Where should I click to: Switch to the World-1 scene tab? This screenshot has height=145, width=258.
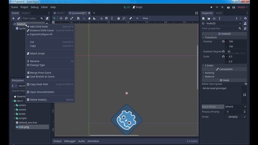pos(60,13)
